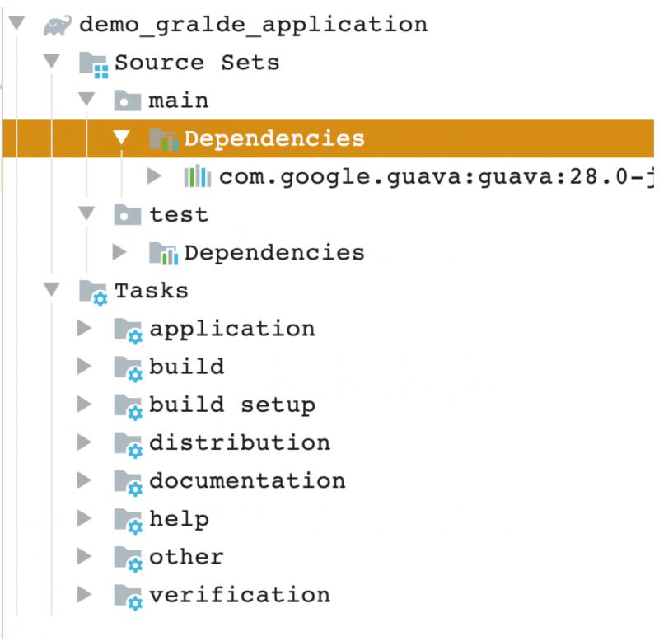Click the verification task group icon
The height and width of the screenshot is (641, 659).
128,596
